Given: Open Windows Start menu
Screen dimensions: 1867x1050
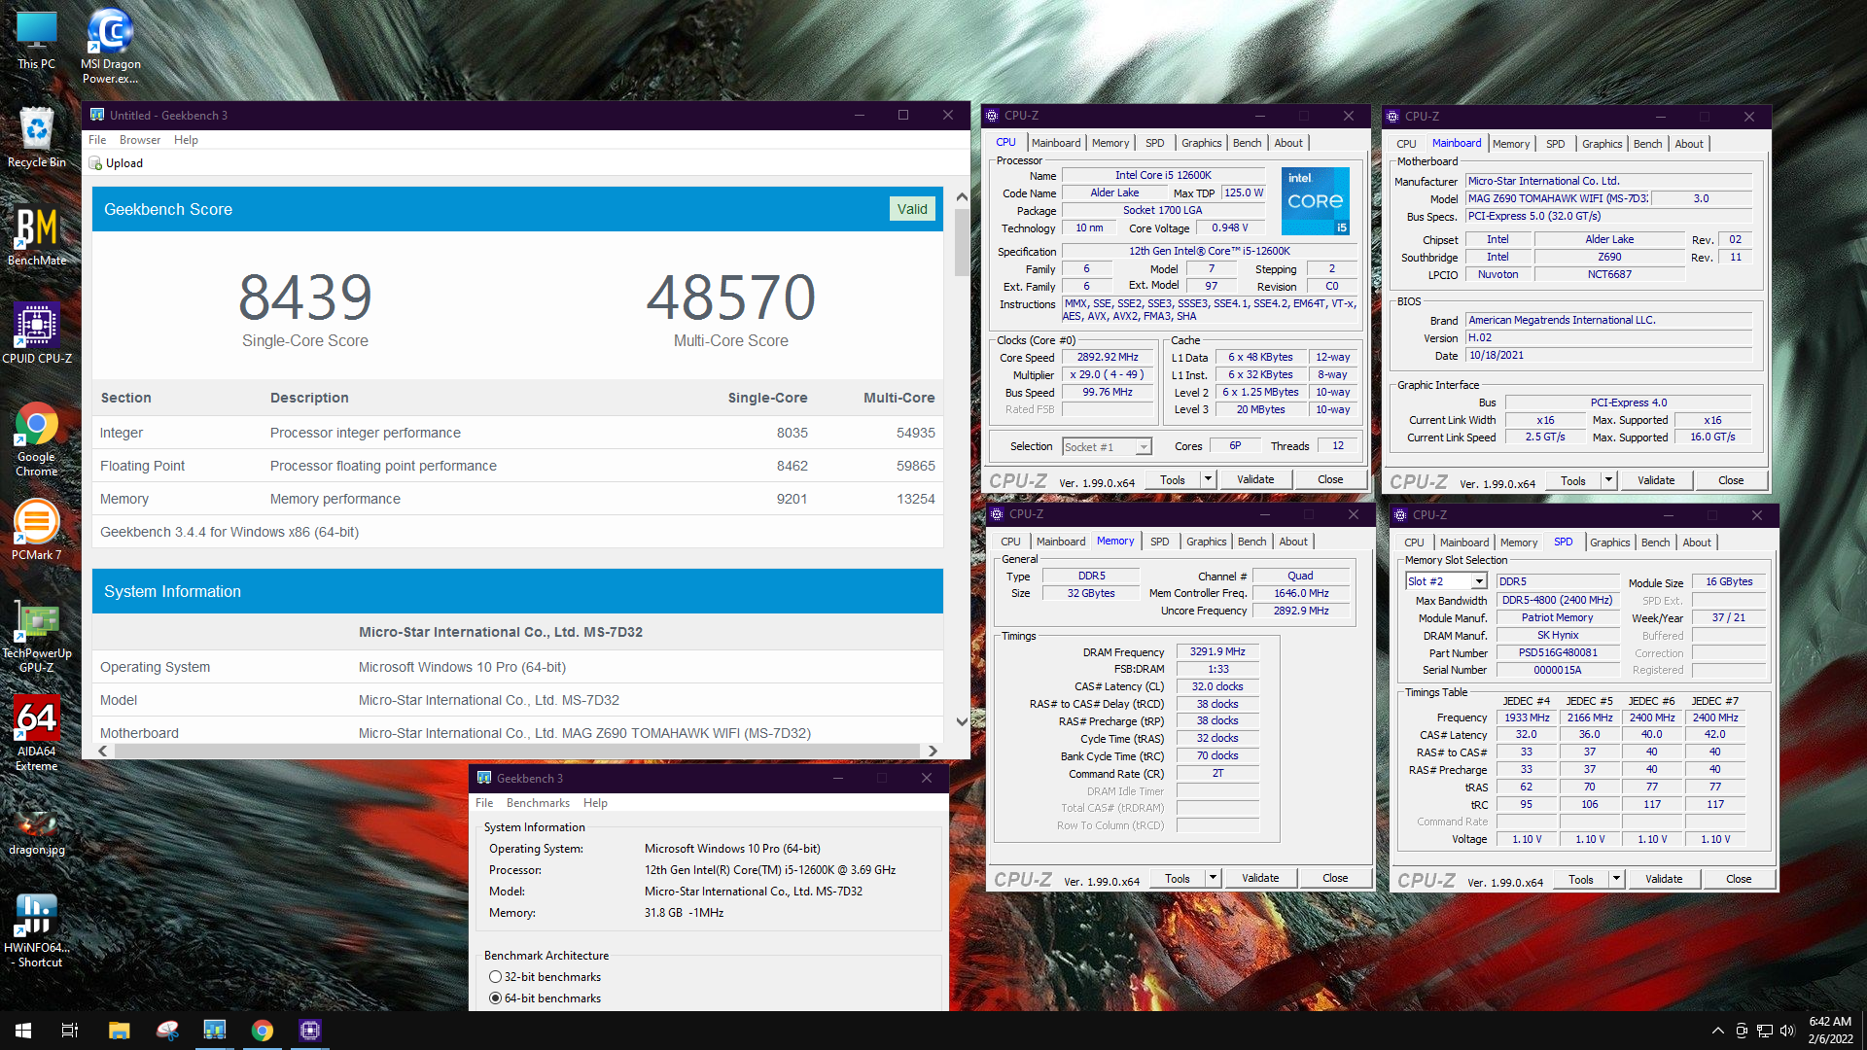Looking at the screenshot, I should [23, 1031].
